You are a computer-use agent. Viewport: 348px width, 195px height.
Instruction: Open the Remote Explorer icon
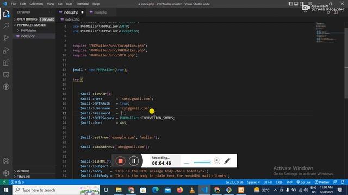tap(6, 75)
